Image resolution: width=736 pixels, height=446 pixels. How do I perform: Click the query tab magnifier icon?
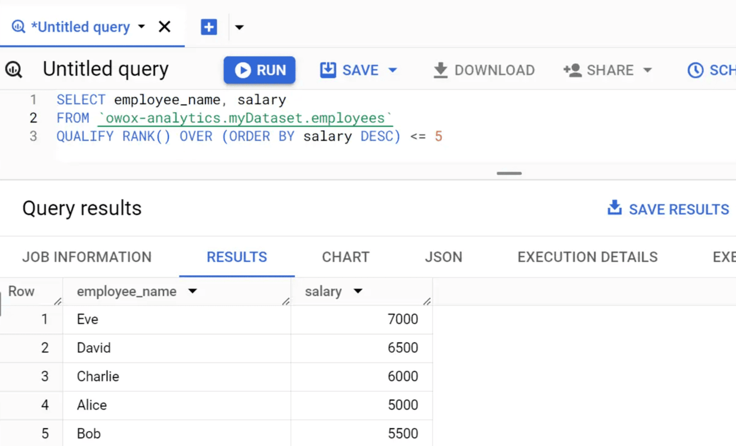[19, 27]
